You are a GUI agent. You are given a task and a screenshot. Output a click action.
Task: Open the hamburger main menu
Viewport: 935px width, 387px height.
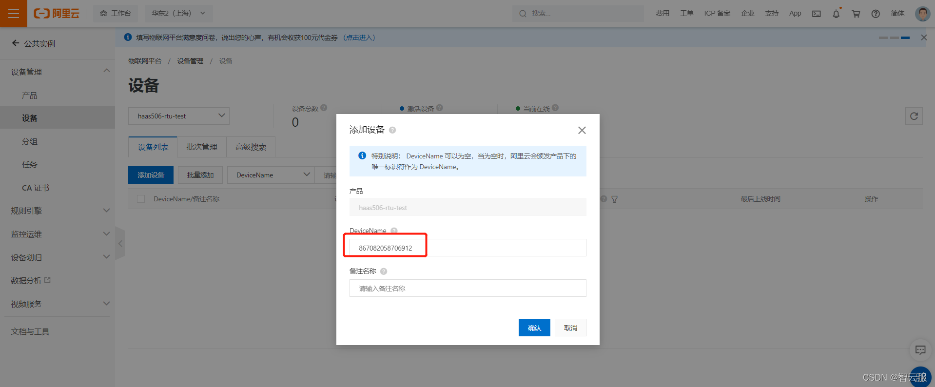[x=14, y=14]
